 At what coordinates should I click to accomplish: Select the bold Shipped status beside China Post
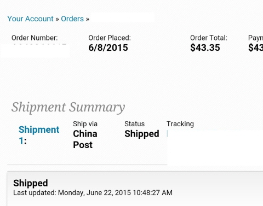pos(142,134)
